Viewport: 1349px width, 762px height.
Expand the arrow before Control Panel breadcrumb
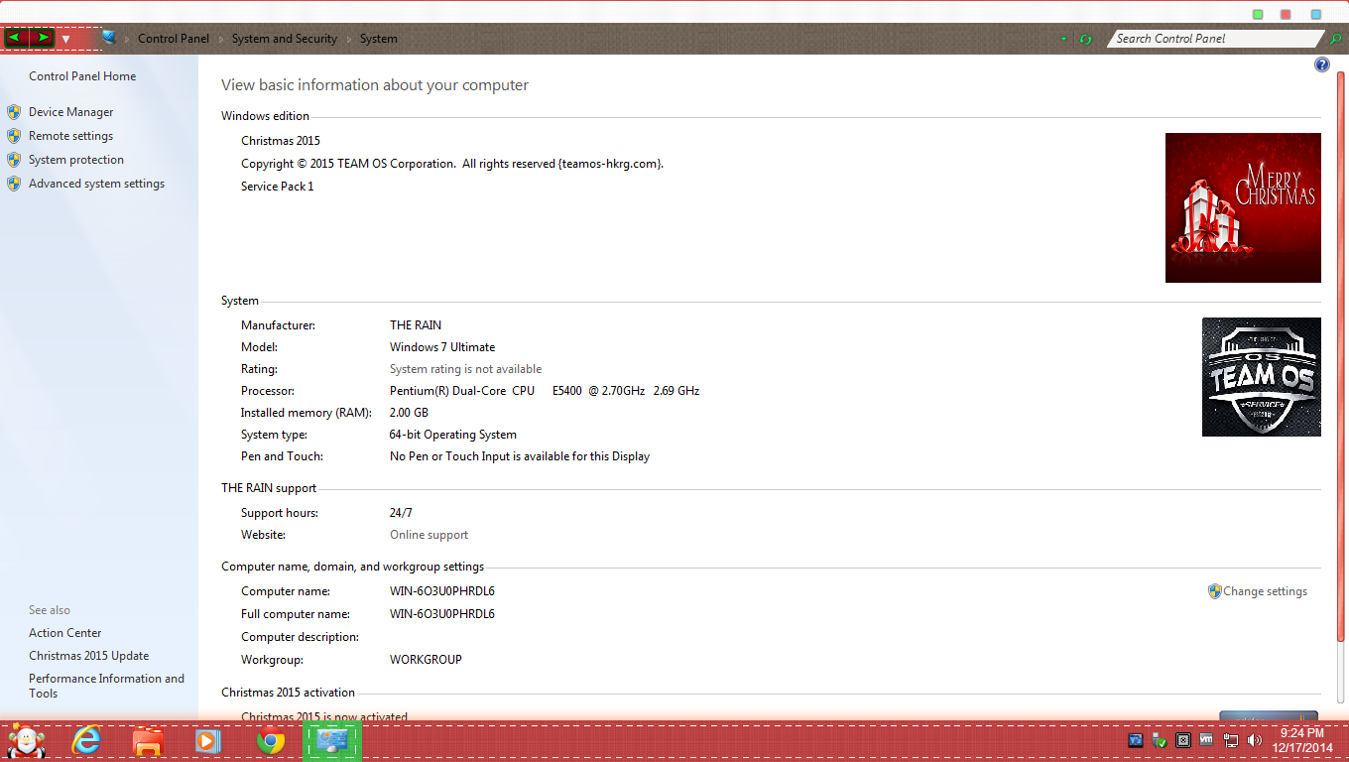click(x=127, y=39)
